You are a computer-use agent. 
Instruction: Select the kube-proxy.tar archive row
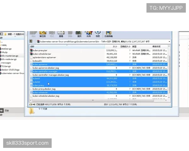[99, 50]
